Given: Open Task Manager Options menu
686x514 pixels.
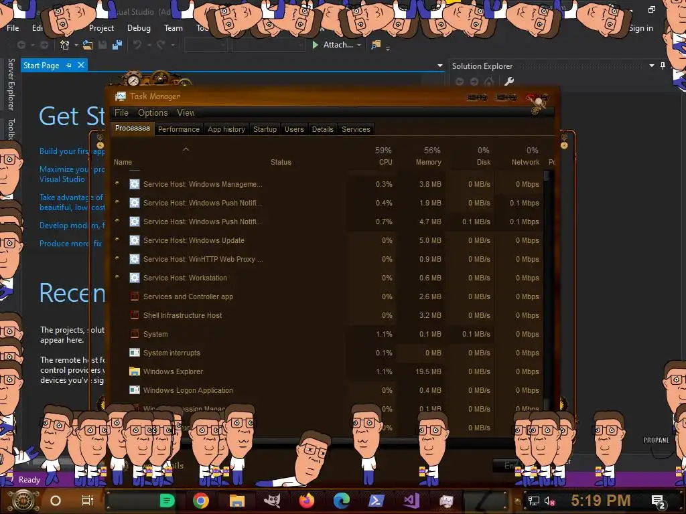Looking at the screenshot, I should [153, 112].
